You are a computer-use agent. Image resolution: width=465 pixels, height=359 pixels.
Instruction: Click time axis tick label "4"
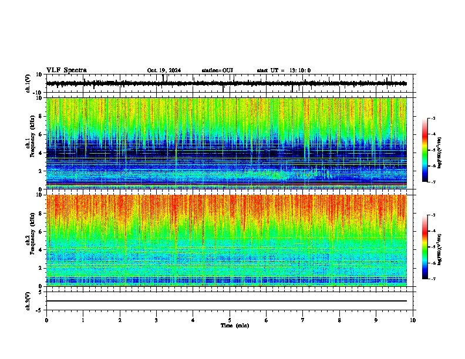(193, 320)
